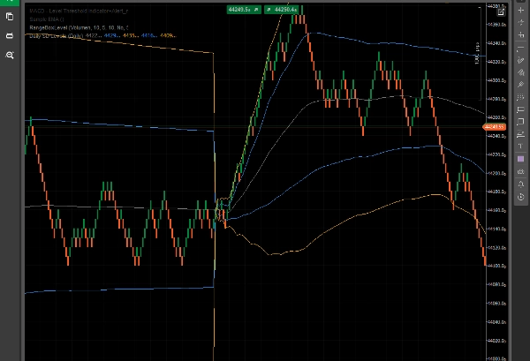Image resolution: width=530 pixels, height=361 pixels.
Task: Click the icon below the overlapping pages icon
Action: click(10, 35)
